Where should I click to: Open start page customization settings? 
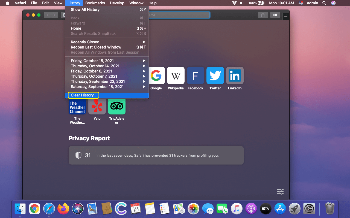[x=280, y=192]
